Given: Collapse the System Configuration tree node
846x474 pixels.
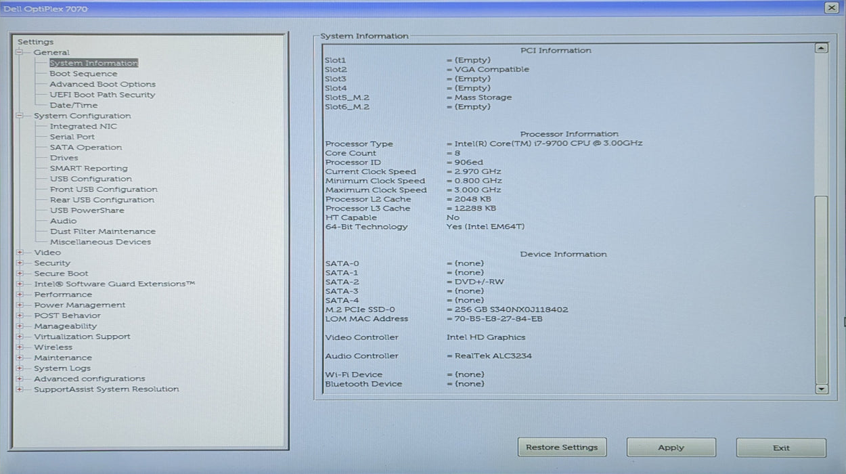Looking at the screenshot, I should [20, 116].
